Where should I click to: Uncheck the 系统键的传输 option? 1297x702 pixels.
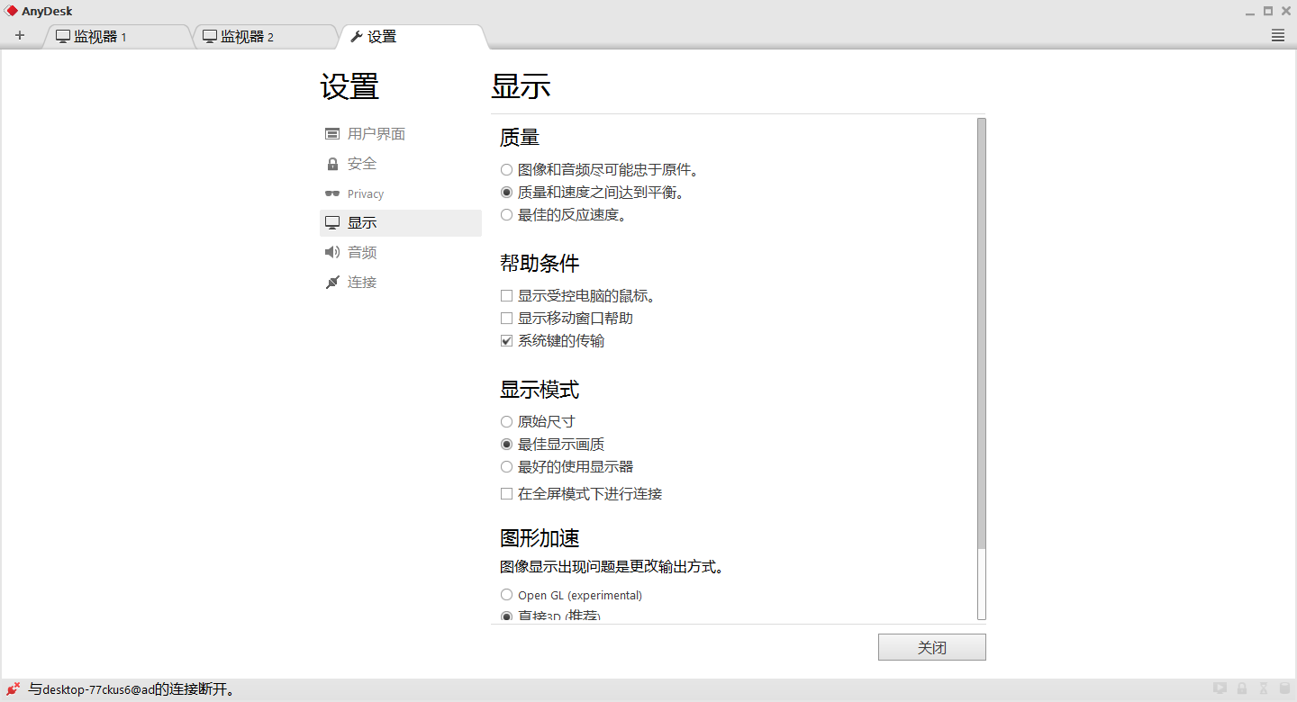tap(507, 340)
